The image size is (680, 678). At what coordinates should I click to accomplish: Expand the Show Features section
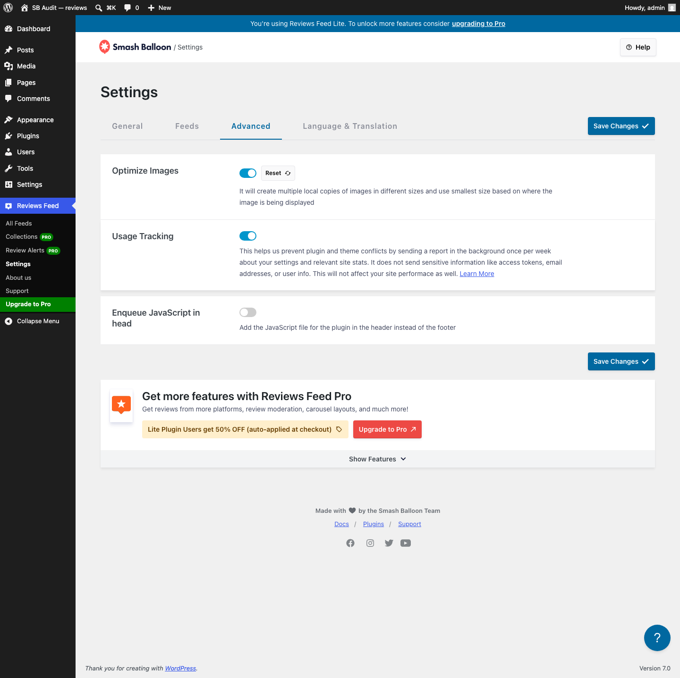click(x=378, y=459)
